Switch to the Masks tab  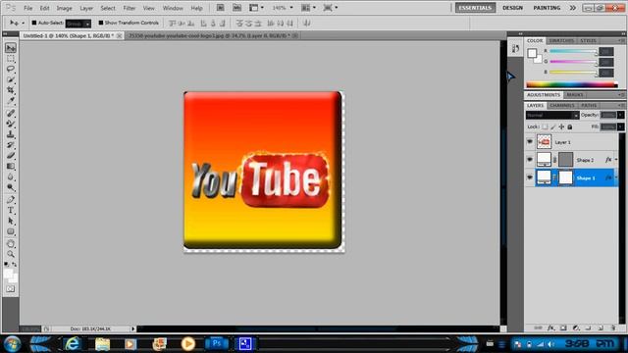click(x=575, y=95)
